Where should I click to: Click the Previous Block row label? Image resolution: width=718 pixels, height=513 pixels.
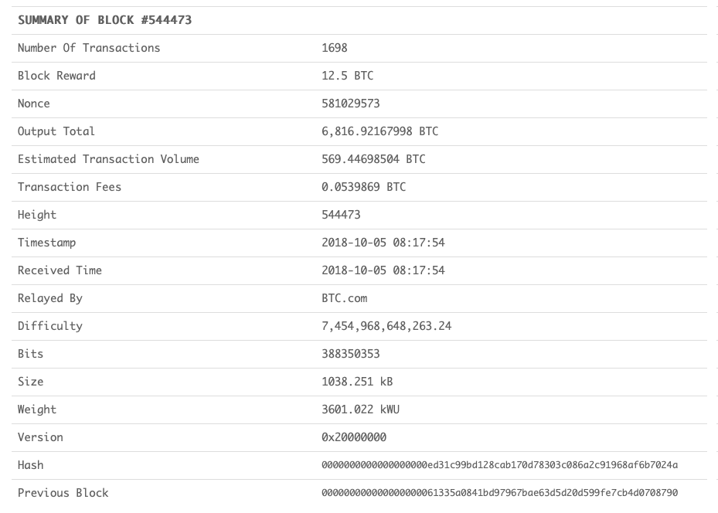[63, 493]
